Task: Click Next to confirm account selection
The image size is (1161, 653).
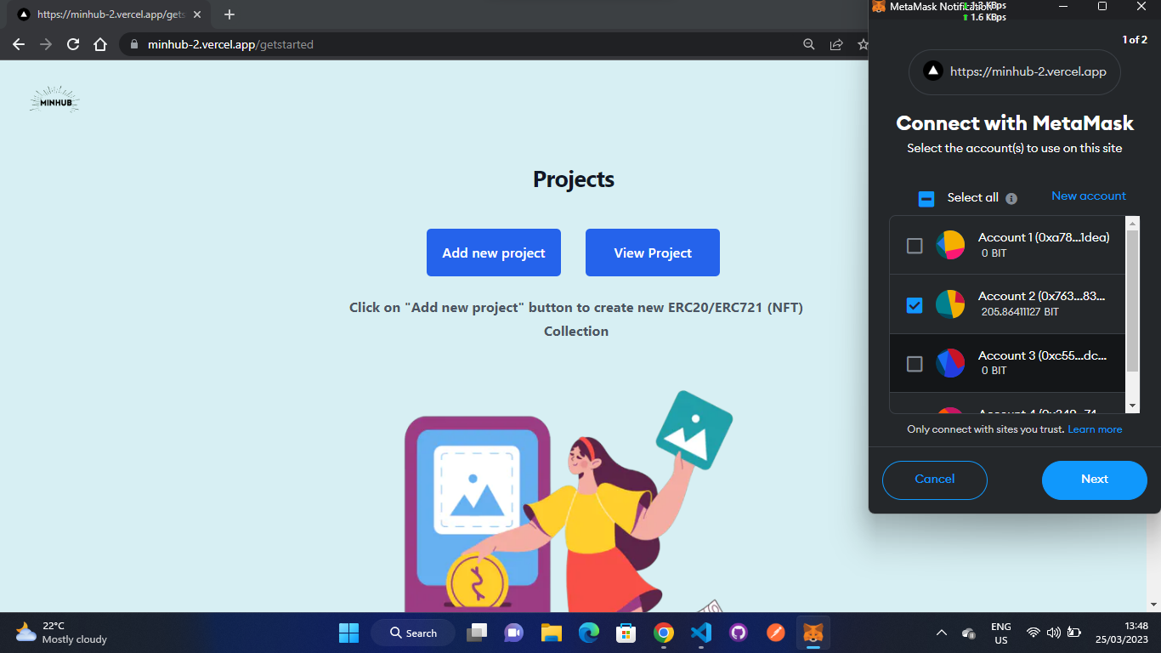Action: coord(1095,480)
